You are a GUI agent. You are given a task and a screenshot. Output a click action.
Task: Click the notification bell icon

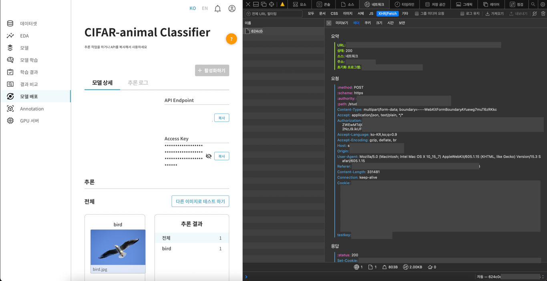pyautogui.click(x=217, y=8)
